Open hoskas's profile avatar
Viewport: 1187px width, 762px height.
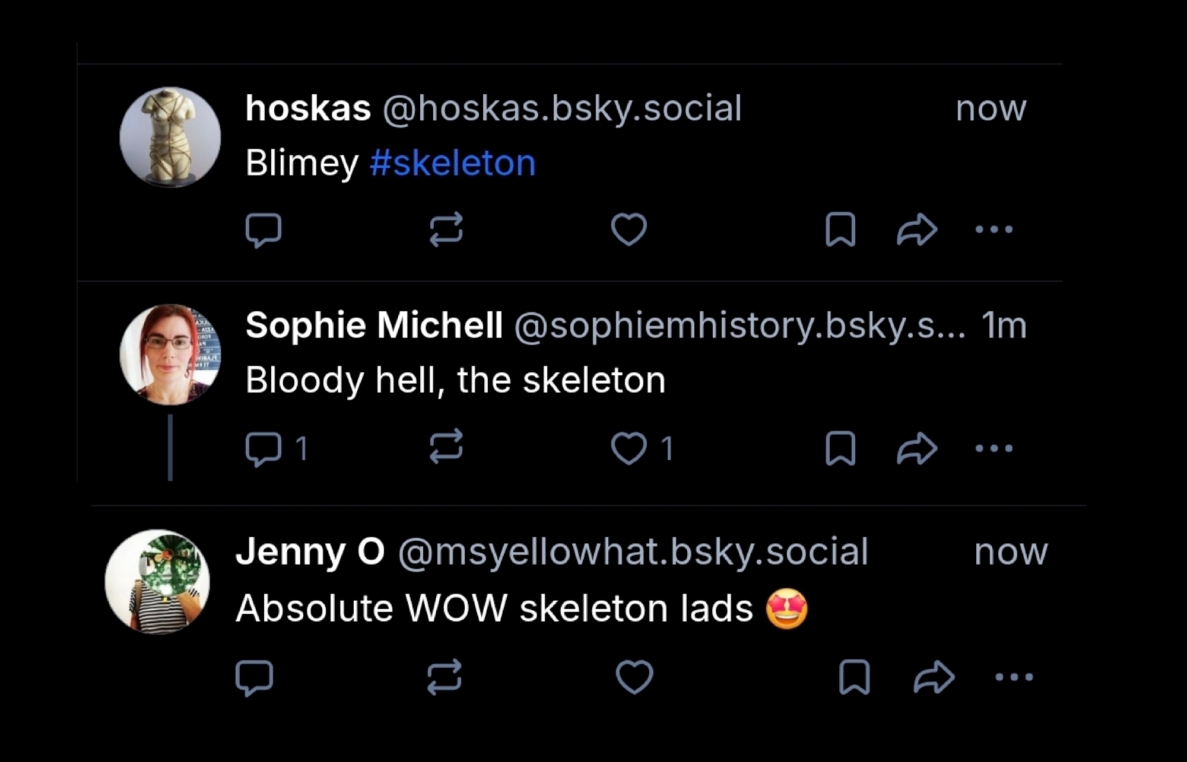coord(170,138)
